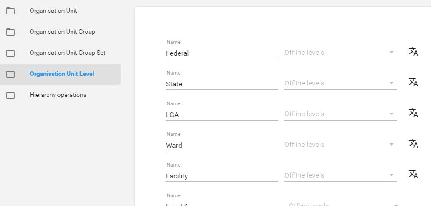This screenshot has height=206, width=431.
Task: Click the translate icon for Federal level
Action: pyautogui.click(x=413, y=52)
